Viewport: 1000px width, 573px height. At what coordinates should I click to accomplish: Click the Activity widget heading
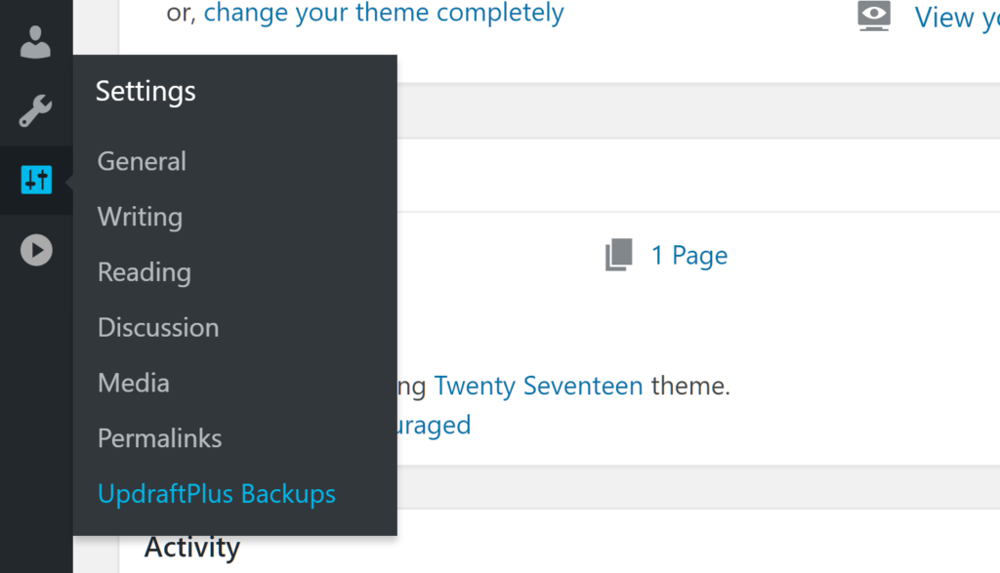[191, 548]
